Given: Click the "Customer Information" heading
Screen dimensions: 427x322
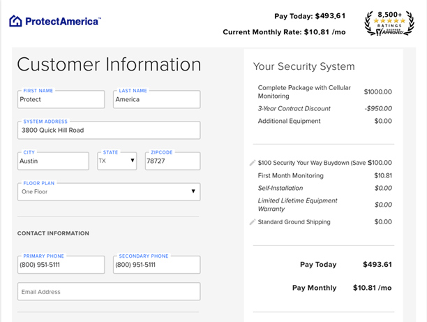Looking at the screenshot, I should coord(109,64).
